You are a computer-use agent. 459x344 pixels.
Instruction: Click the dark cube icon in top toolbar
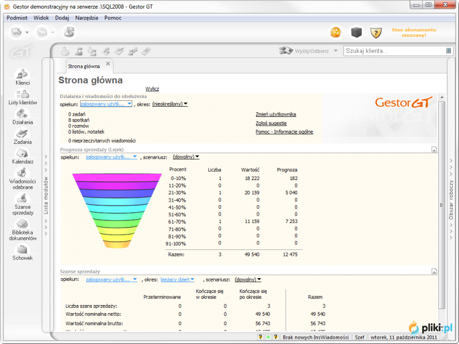(356, 32)
